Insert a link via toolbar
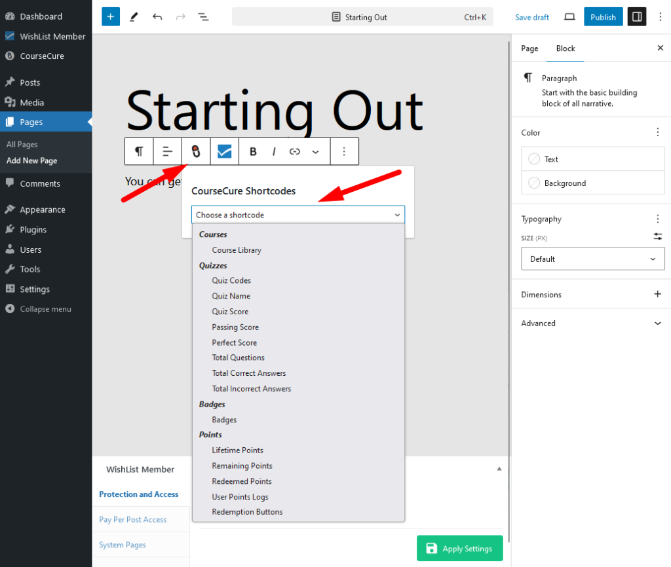The height and width of the screenshot is (567, 671). [294, 151]
